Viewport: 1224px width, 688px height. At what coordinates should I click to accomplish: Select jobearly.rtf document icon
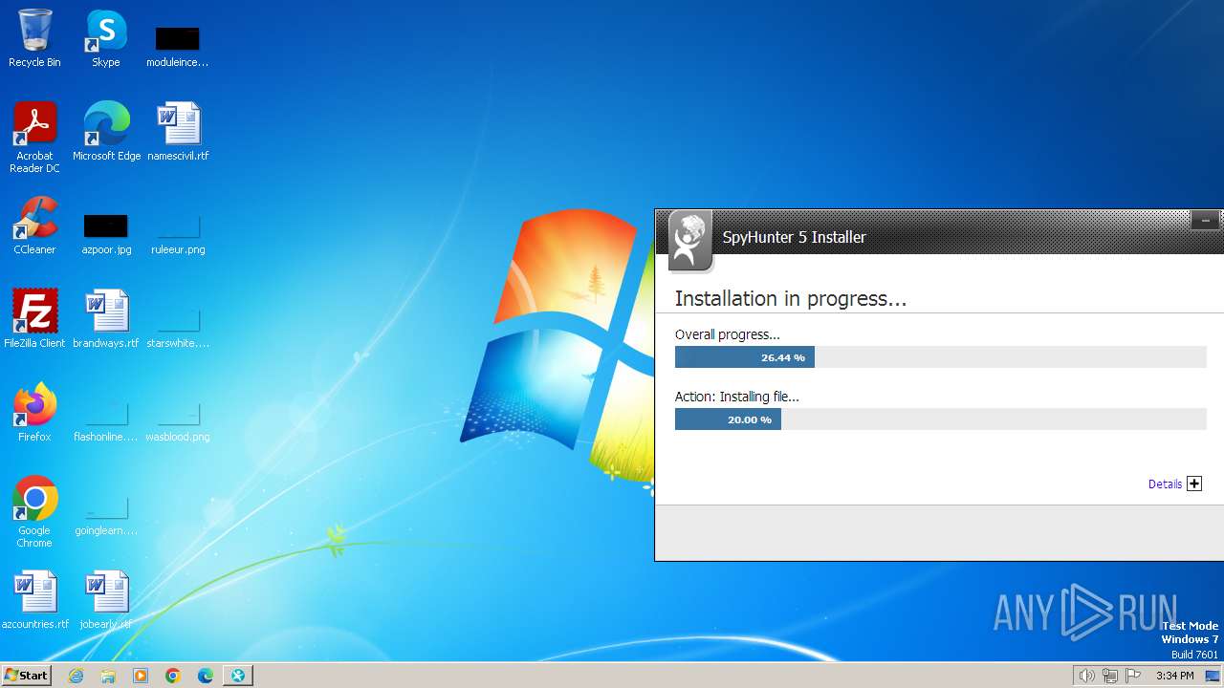pyautogui.click(x=106, y=599)
